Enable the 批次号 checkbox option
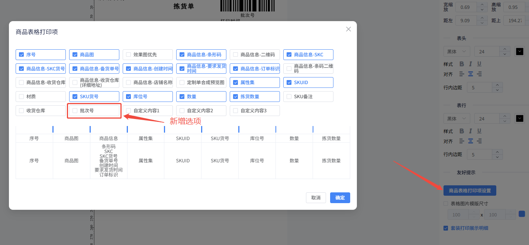529x245 pixels. click(75, 110)
